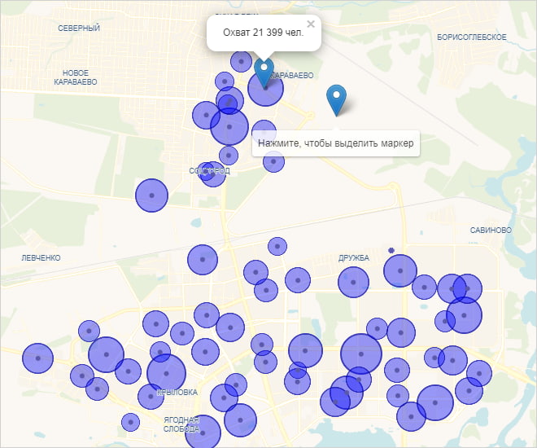The image size is (537, 448).
Task: Select the standalone blue pin east of Караваево
Action: pos(336,100)
